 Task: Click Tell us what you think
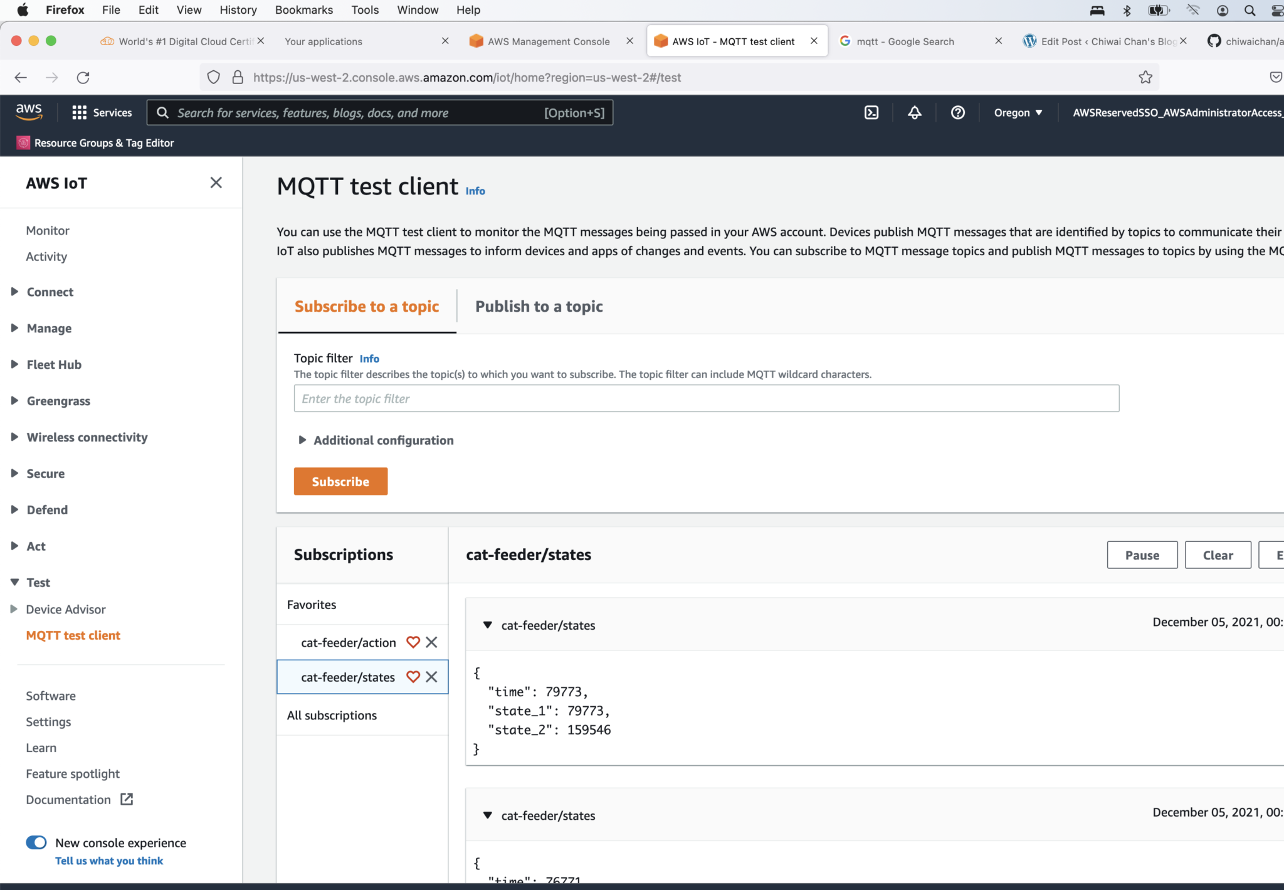click(x=109, y=861)
